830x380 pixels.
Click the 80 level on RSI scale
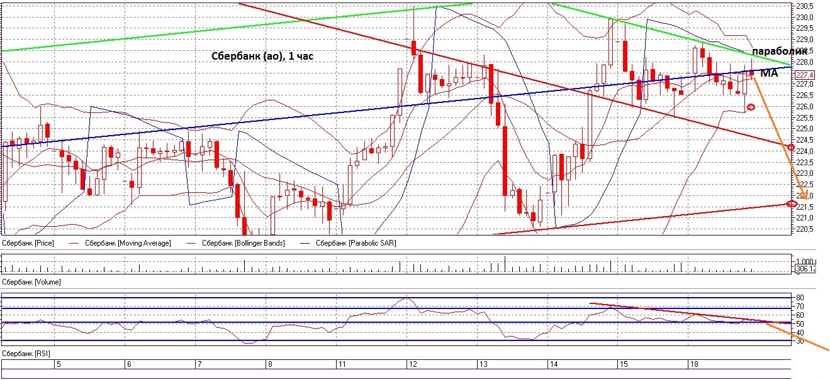pos(801,297)
